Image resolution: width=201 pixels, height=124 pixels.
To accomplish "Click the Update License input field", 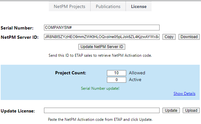I will [x=102, y=111].
